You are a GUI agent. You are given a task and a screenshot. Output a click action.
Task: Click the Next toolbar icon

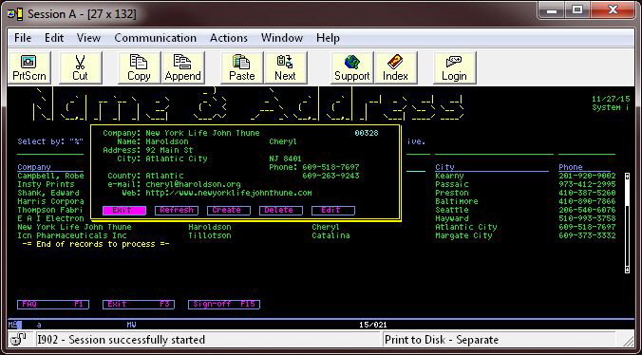pos(285,67)
